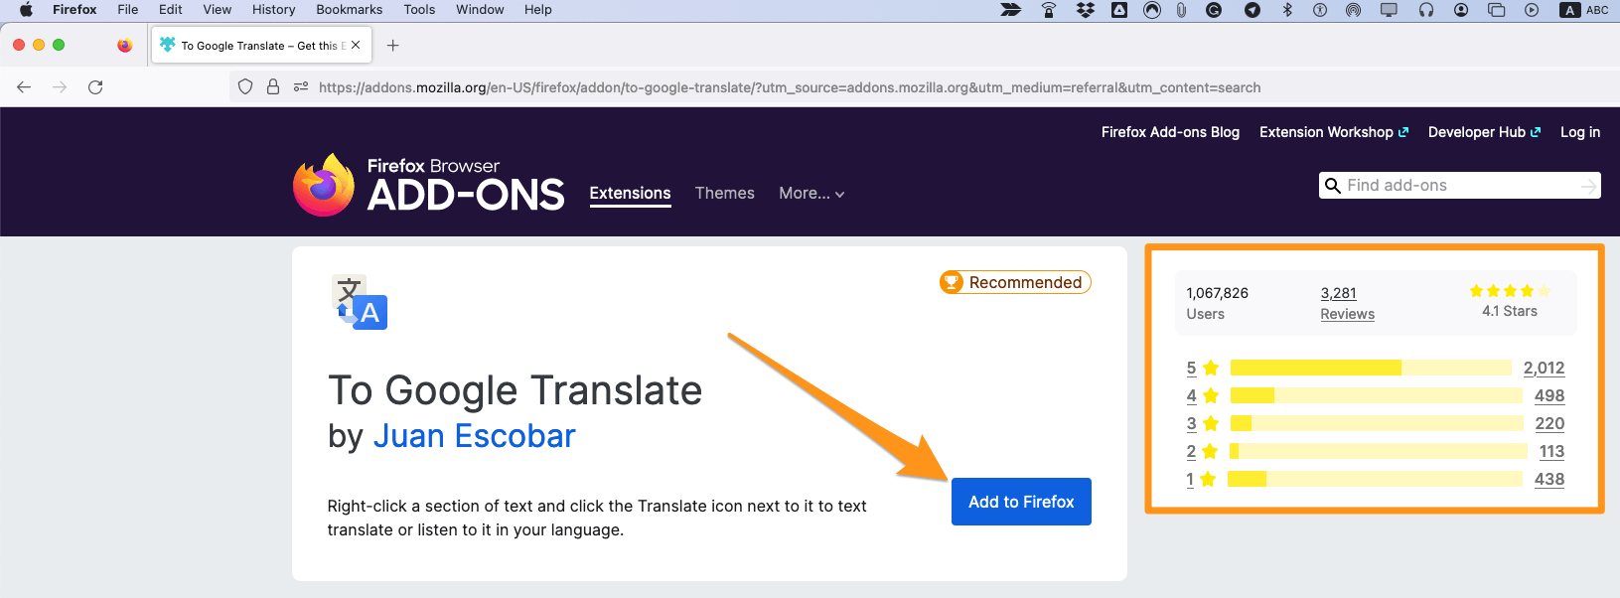Click the padlock site security icon

273,87
